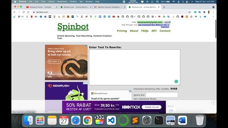
Task: Open the Pricing page
Action: [122, 31]
